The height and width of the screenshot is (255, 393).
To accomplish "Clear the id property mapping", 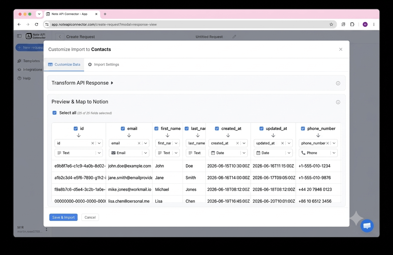I will (93, 143).
